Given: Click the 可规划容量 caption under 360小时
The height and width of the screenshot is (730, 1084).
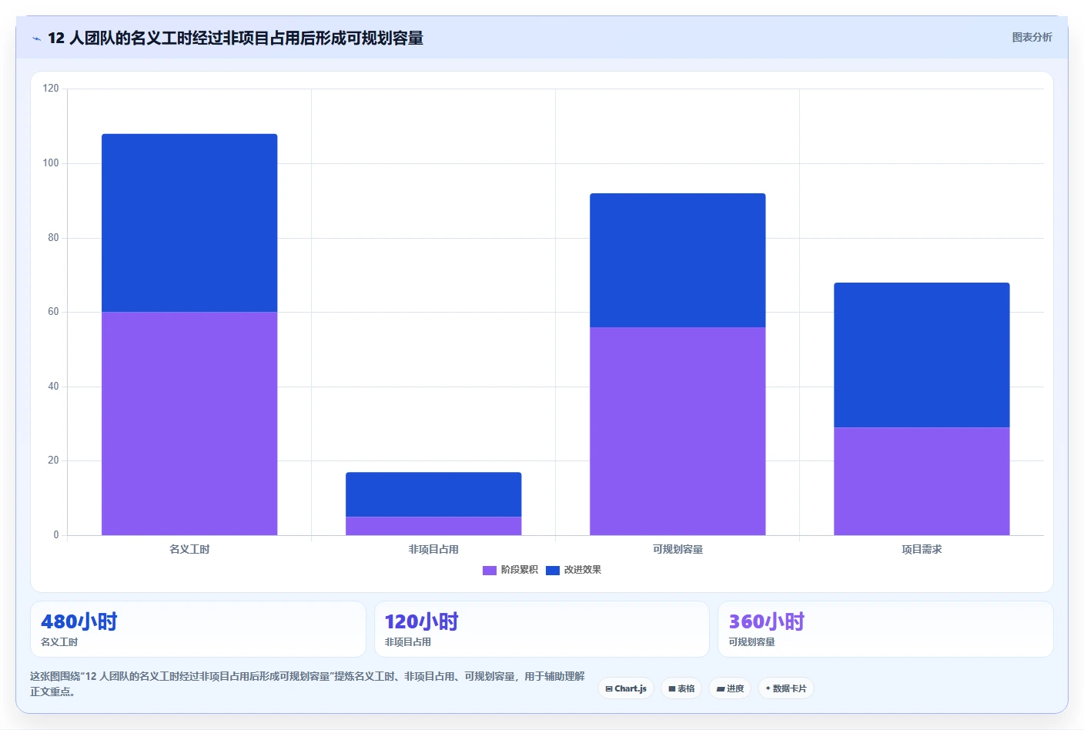Looking at the screenshot, I should click(752, 642).
